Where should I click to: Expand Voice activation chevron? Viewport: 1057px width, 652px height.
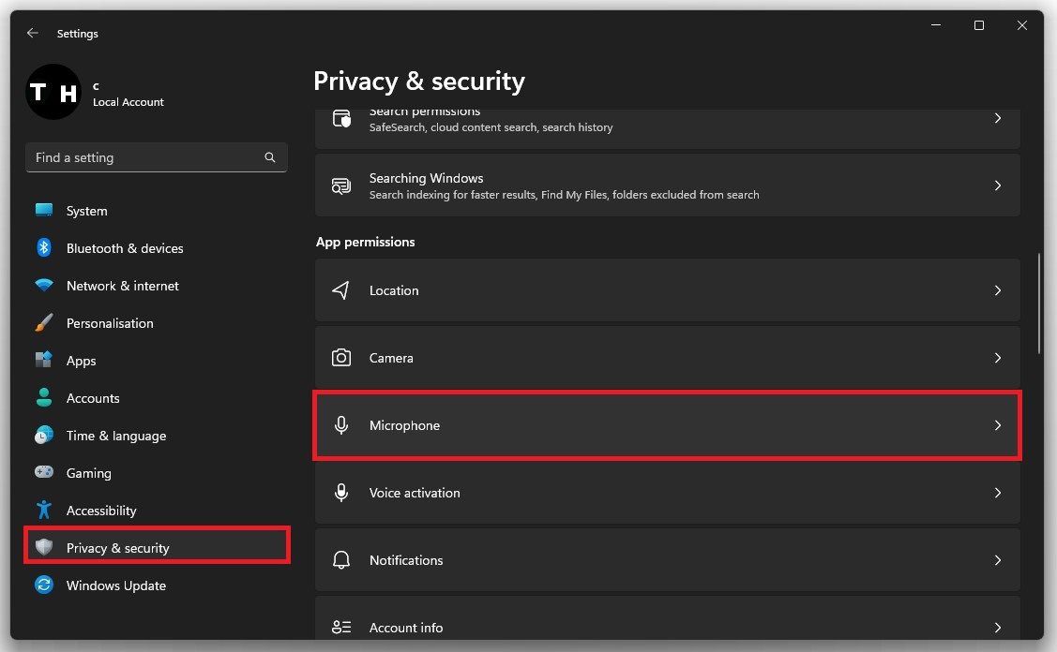998,493
